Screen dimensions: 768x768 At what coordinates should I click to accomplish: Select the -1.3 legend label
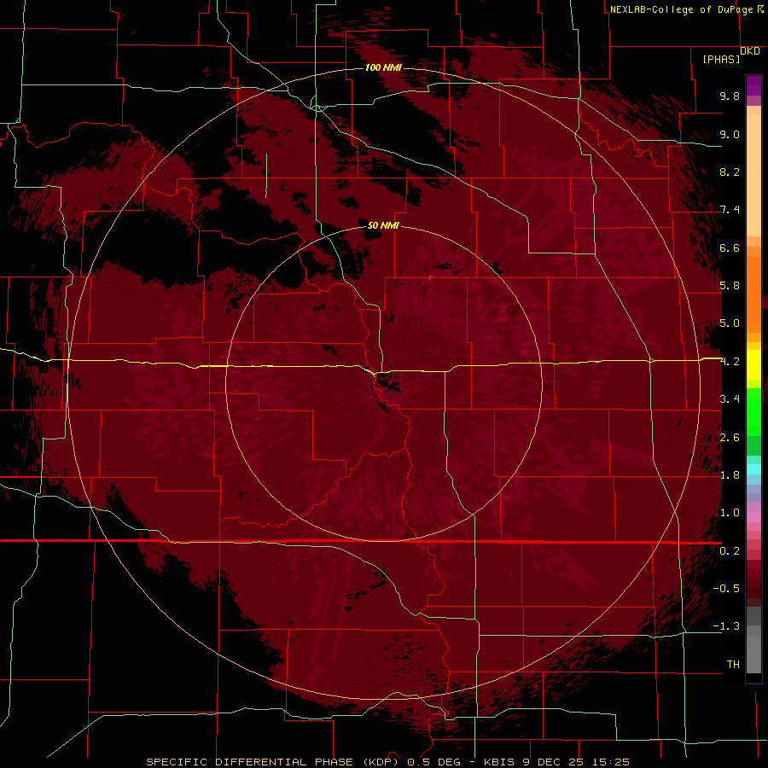click(726, 626)
